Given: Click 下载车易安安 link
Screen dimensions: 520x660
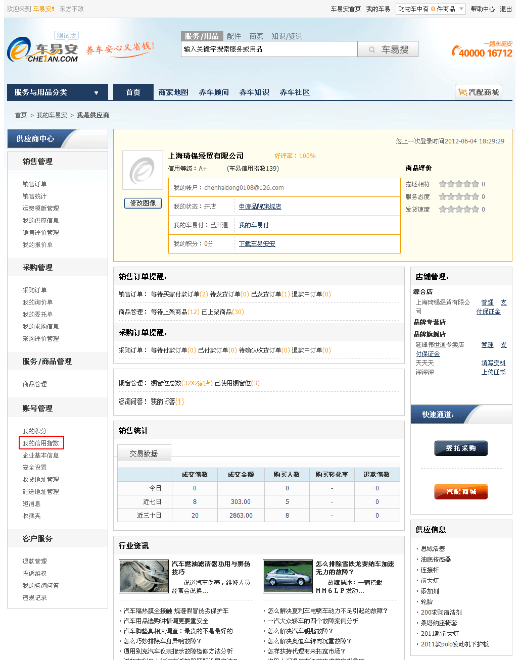Looking at the screenshot, I should pyautogui.click(x=257, y=244).
